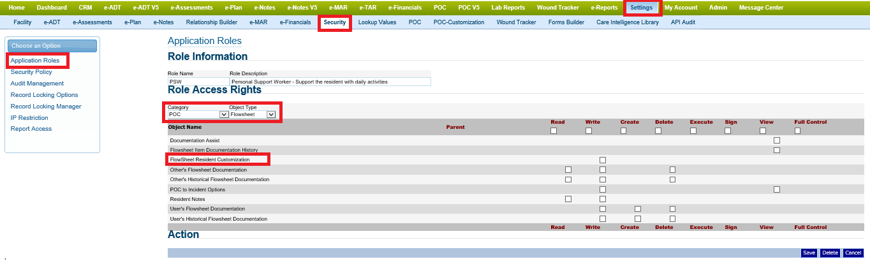Open the e-MAR top menu
Image resolution: width=870 pixels, height=273 pixels.
tap(337, 8)
